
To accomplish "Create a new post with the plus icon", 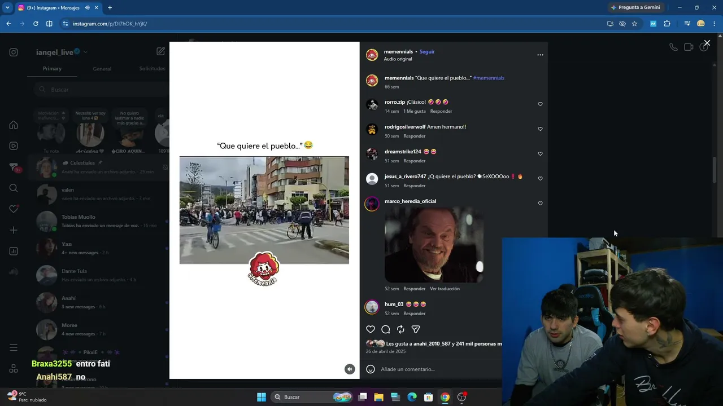I will [x=14, y=230].
